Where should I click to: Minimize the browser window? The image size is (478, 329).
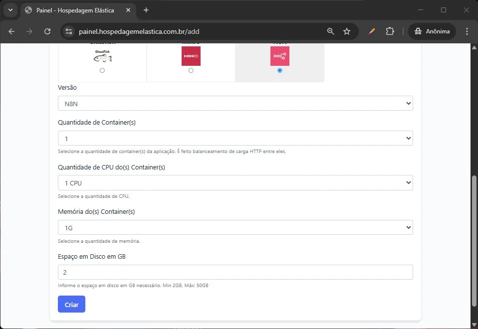tap(421, 10)
